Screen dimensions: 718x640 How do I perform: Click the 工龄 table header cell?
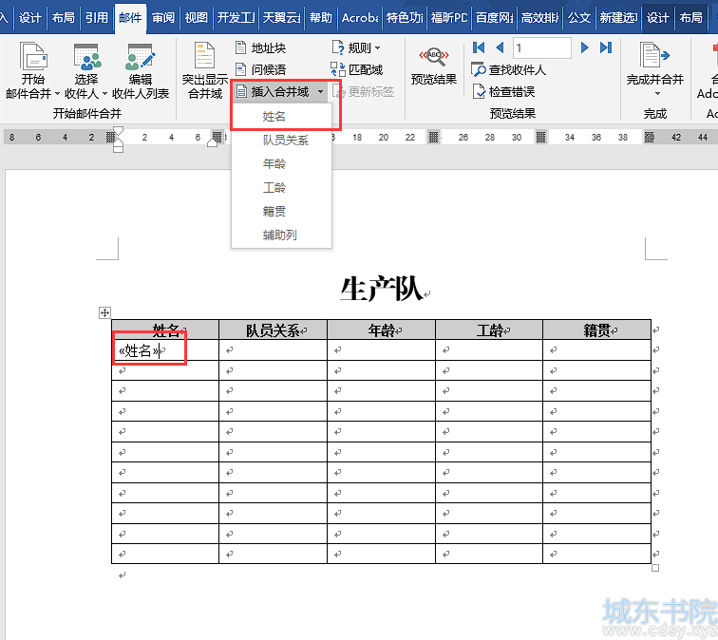coord(489,329)
